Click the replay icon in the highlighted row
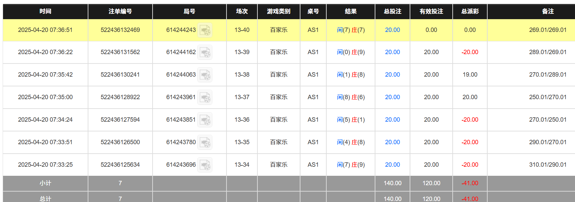The height and width of the screenshot is (202, 575). [x=206, y=30]
